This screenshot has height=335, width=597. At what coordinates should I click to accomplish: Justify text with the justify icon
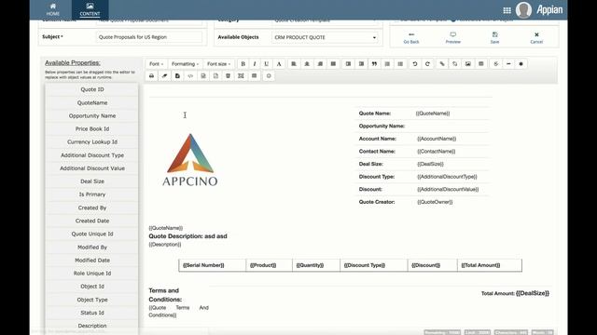(x=333, y=64)
